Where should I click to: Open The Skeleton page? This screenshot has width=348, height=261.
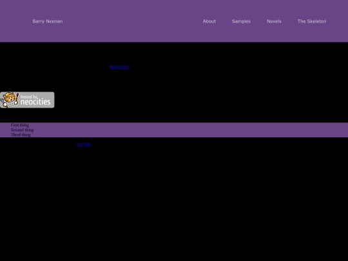click(x=312, y=21)
